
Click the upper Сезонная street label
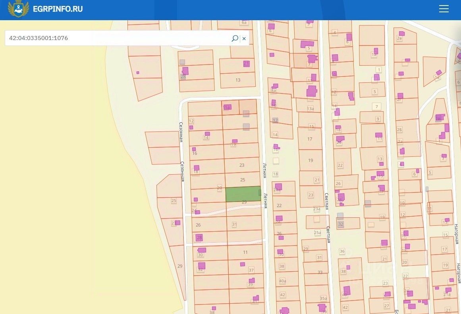181,132
